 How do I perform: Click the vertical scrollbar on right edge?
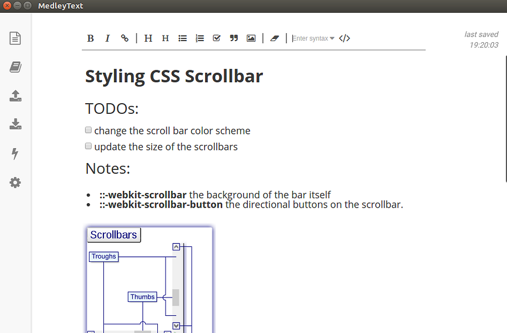(x=506, y=119)
